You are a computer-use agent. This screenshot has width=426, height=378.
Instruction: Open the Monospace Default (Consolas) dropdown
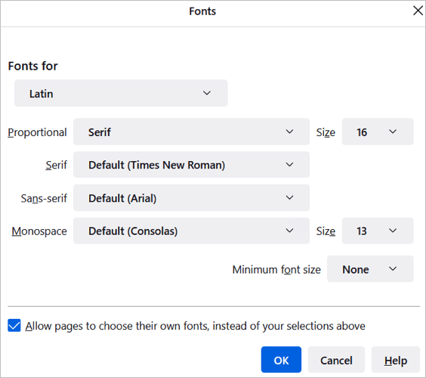click(x=191, y=231)
